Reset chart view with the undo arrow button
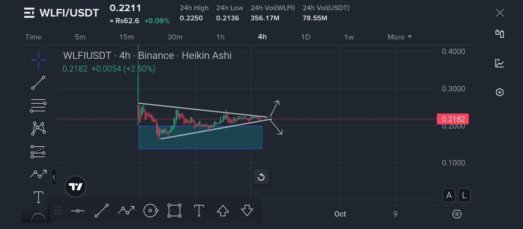This screenshot has height=229, width=523. pos(261,177)
